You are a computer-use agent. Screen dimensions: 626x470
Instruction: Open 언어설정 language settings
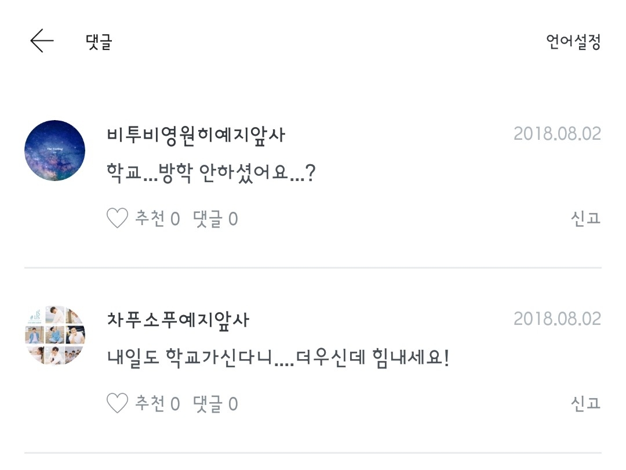573,42
